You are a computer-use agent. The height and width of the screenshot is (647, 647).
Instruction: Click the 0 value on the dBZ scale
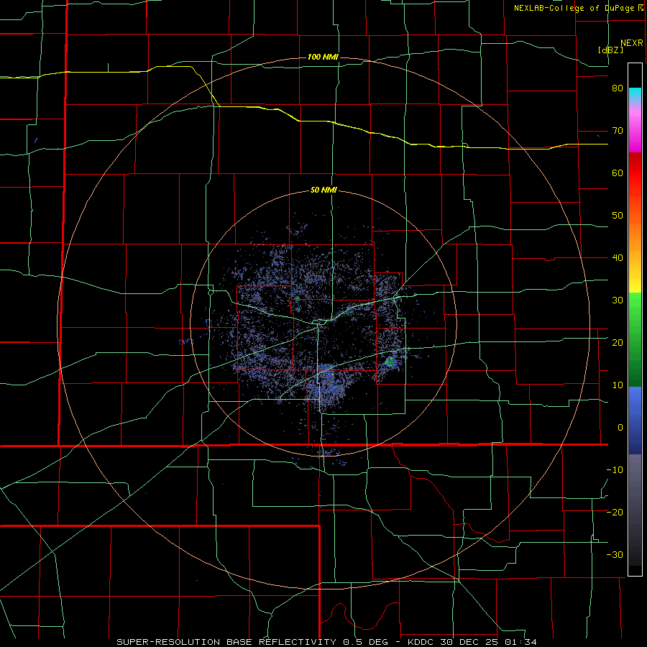click(x=620, y=428)
